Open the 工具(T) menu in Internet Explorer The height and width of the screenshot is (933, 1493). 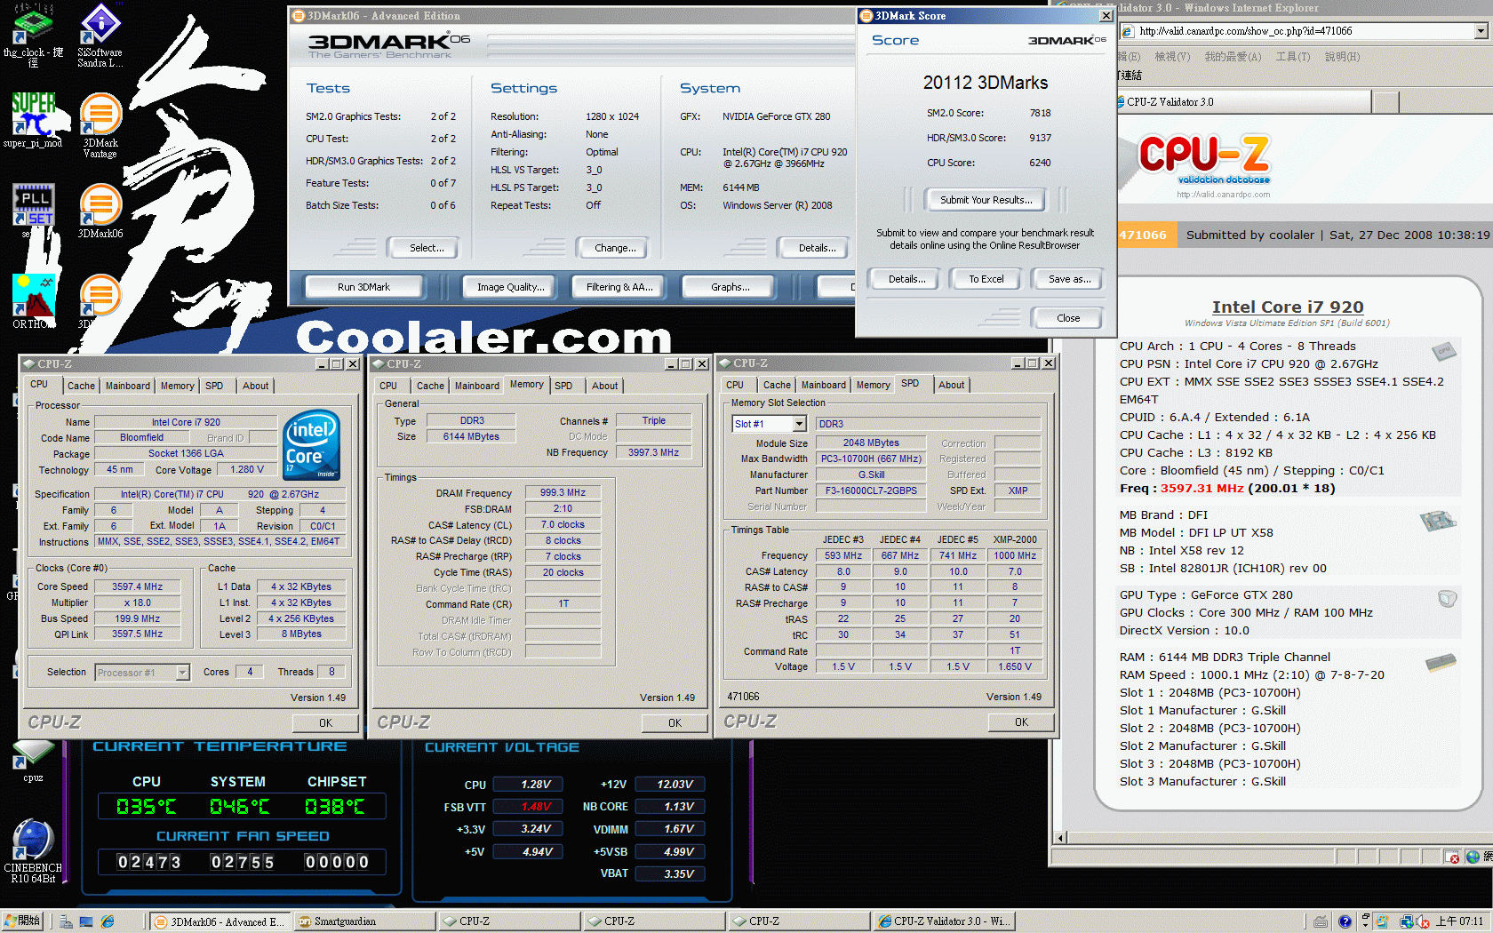pos(1293,57)
